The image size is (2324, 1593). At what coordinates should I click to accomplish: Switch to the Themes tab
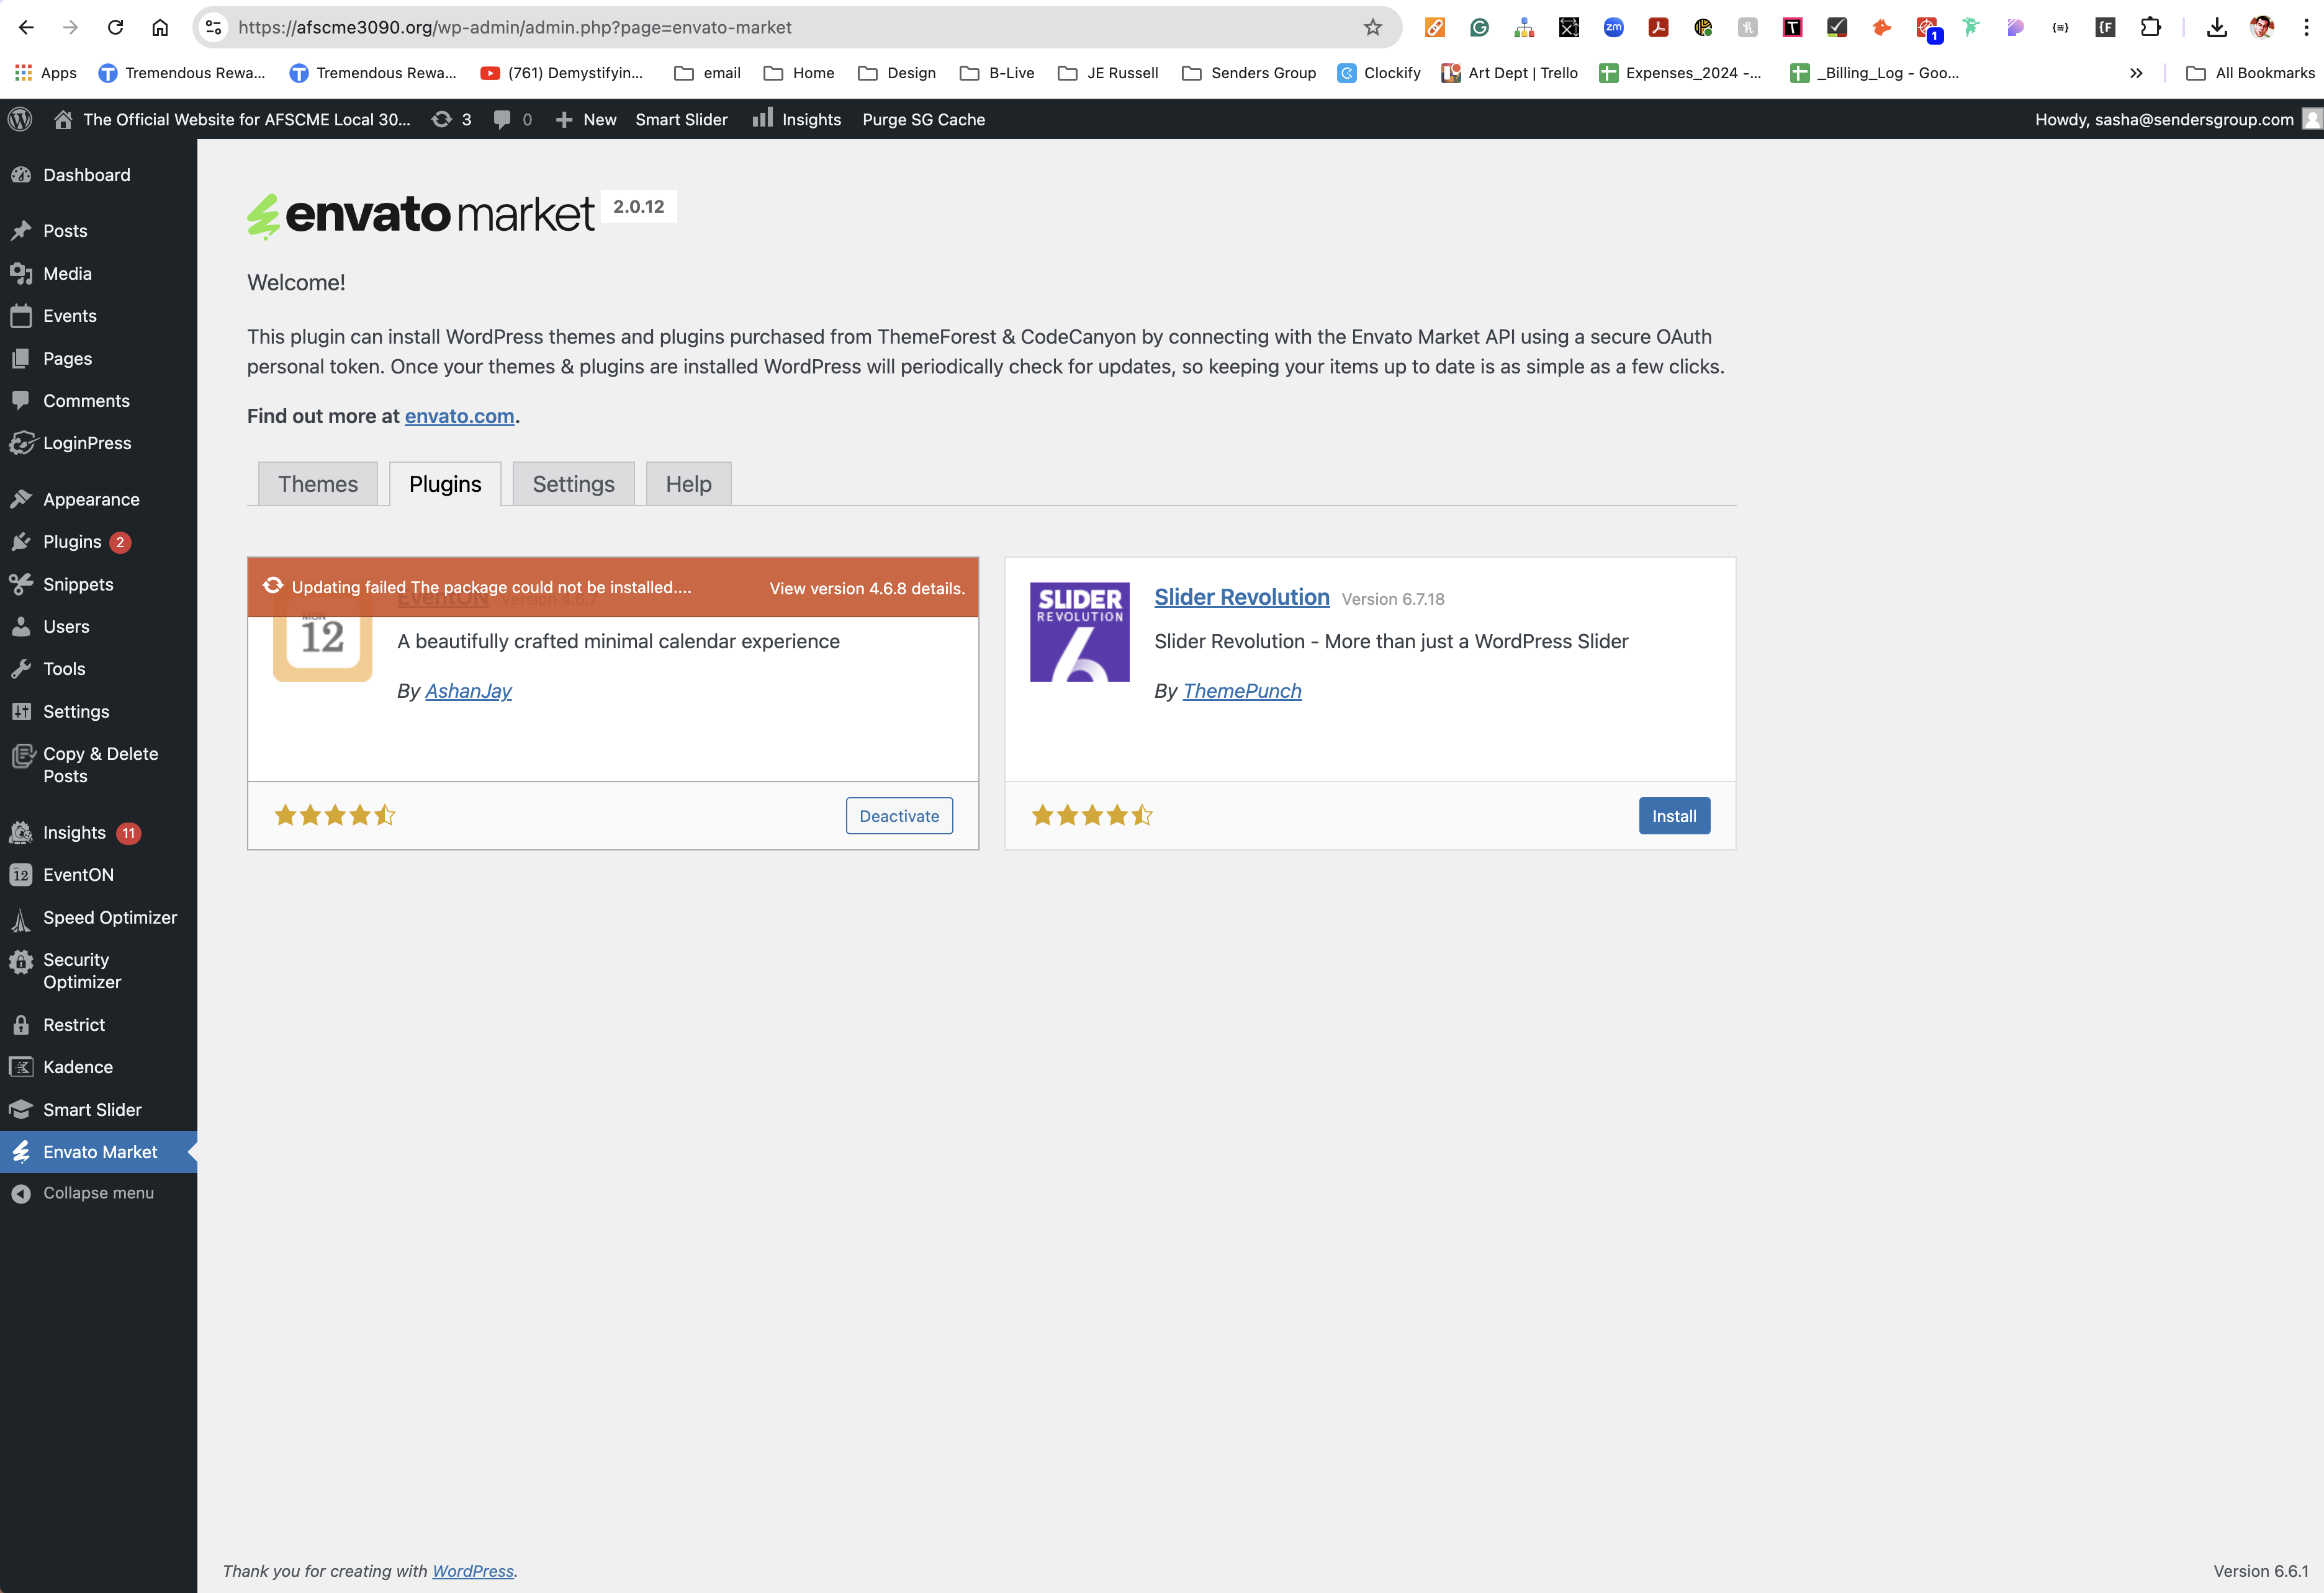pyautogui.click(x=318, y=484)
